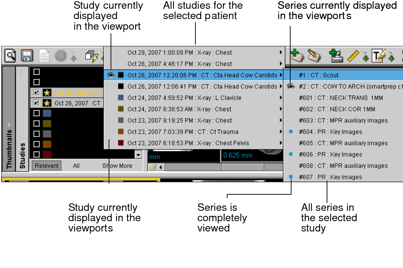
Task: Open the vertical Thumbnails tab
Action: tap(8, 147)
